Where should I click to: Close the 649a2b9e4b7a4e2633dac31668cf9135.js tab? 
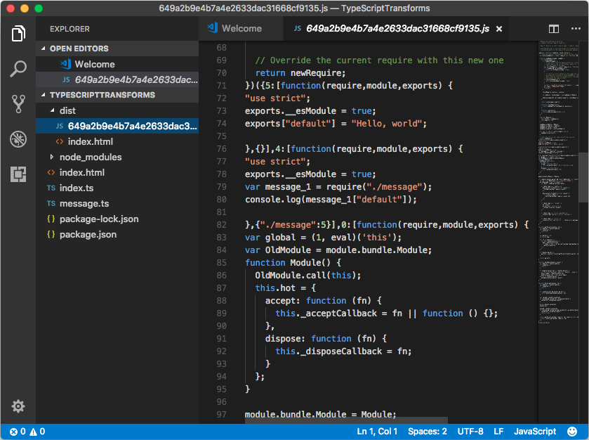coord(499,29)
